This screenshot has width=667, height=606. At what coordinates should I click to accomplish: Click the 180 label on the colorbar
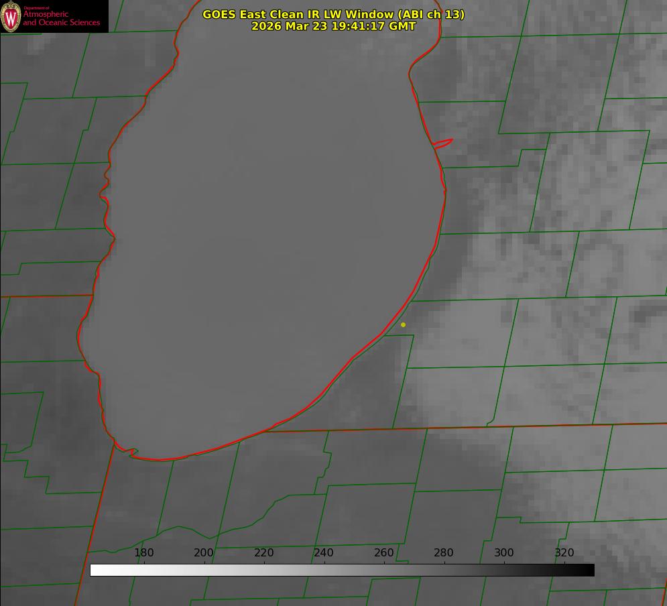pos(144,553)
